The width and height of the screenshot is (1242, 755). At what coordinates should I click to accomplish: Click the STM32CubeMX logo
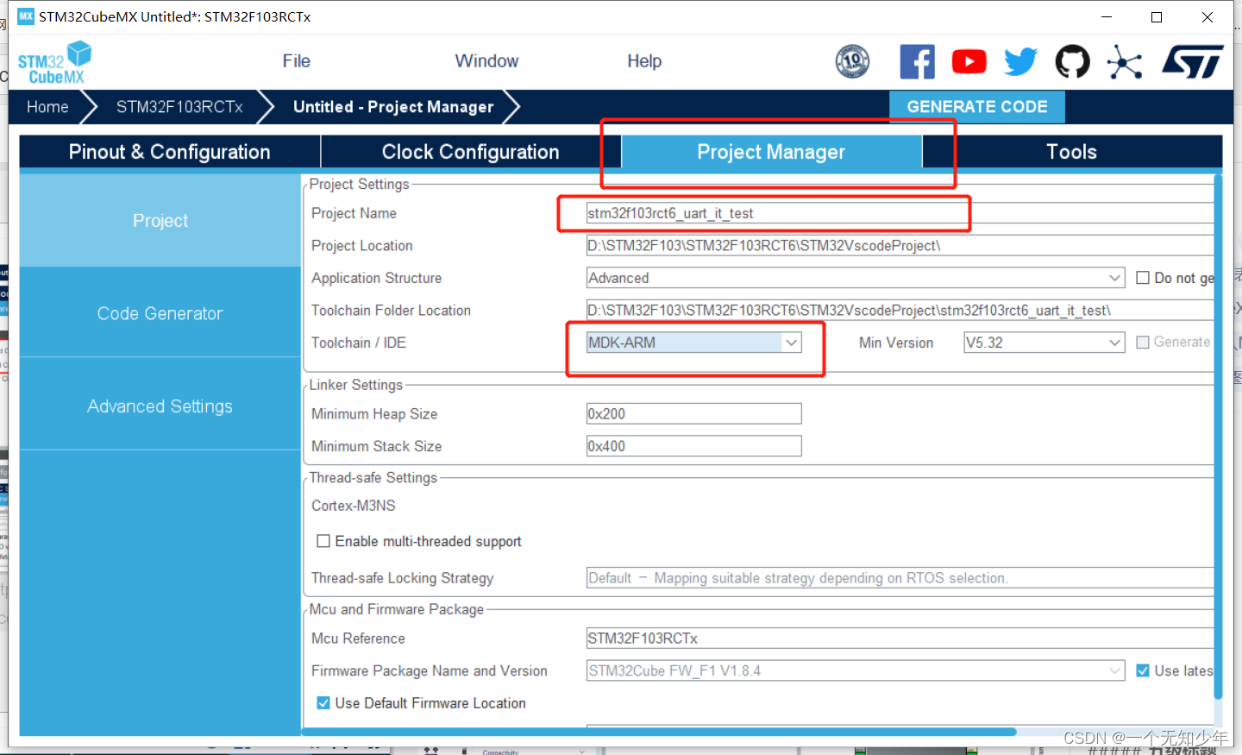[x=54, y=62]
